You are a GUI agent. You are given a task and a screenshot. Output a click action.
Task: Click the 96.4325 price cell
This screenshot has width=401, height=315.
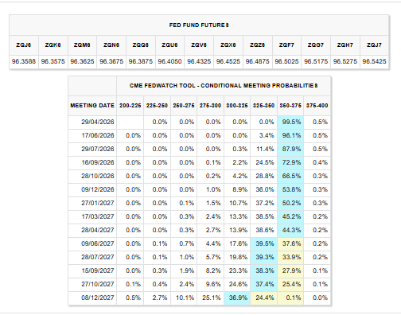click(x=199, y=61)
